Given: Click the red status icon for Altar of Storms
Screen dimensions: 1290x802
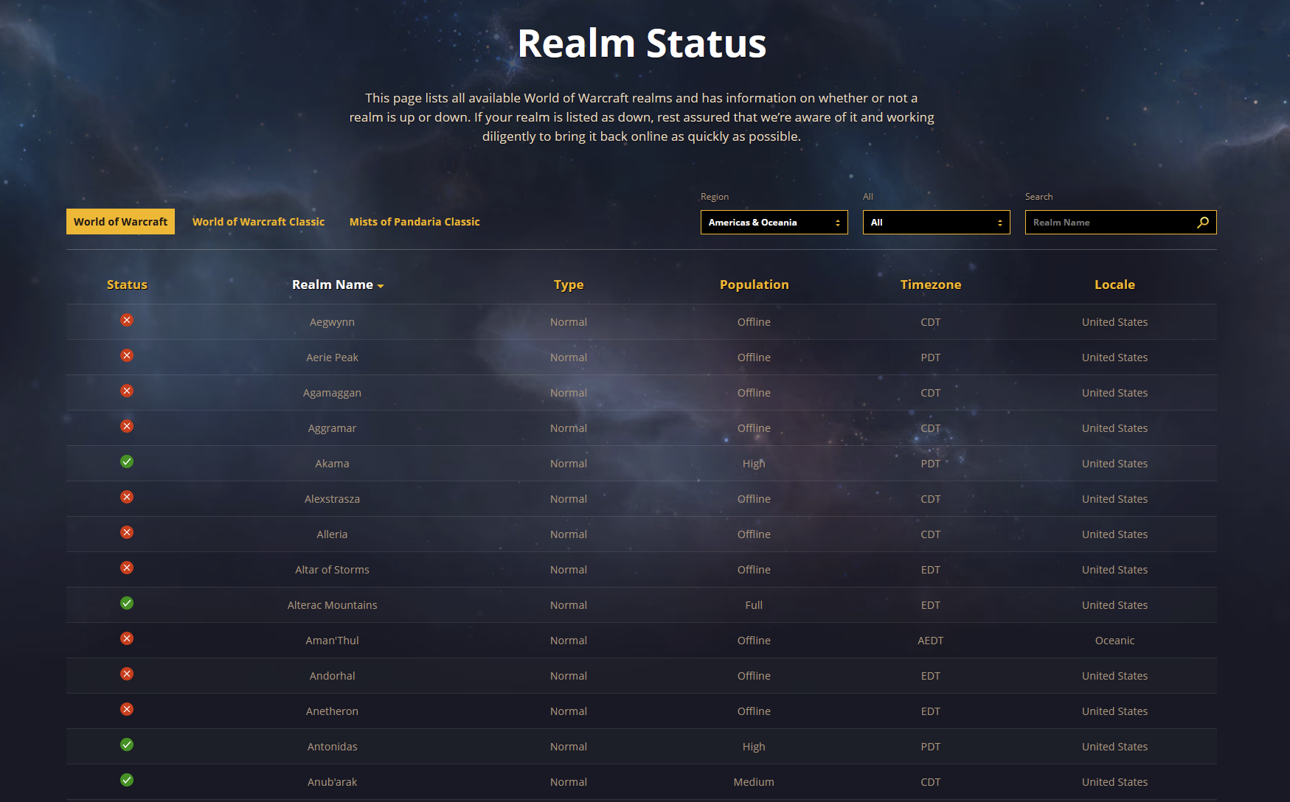Looking at the screenshot, I should [127, 568].
